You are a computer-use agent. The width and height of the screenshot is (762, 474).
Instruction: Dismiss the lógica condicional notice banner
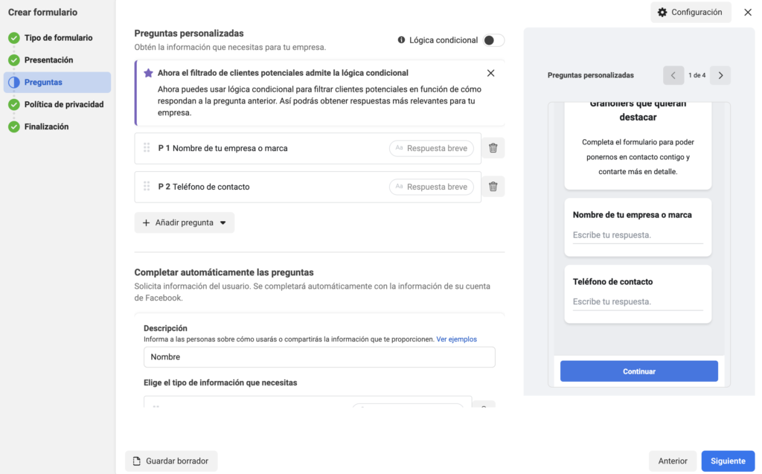click(490, 73)
